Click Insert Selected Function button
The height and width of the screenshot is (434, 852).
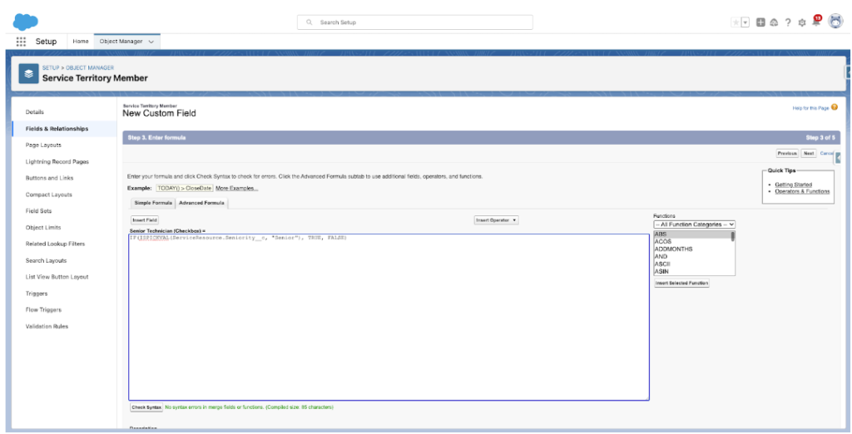(x=682, y=283)
